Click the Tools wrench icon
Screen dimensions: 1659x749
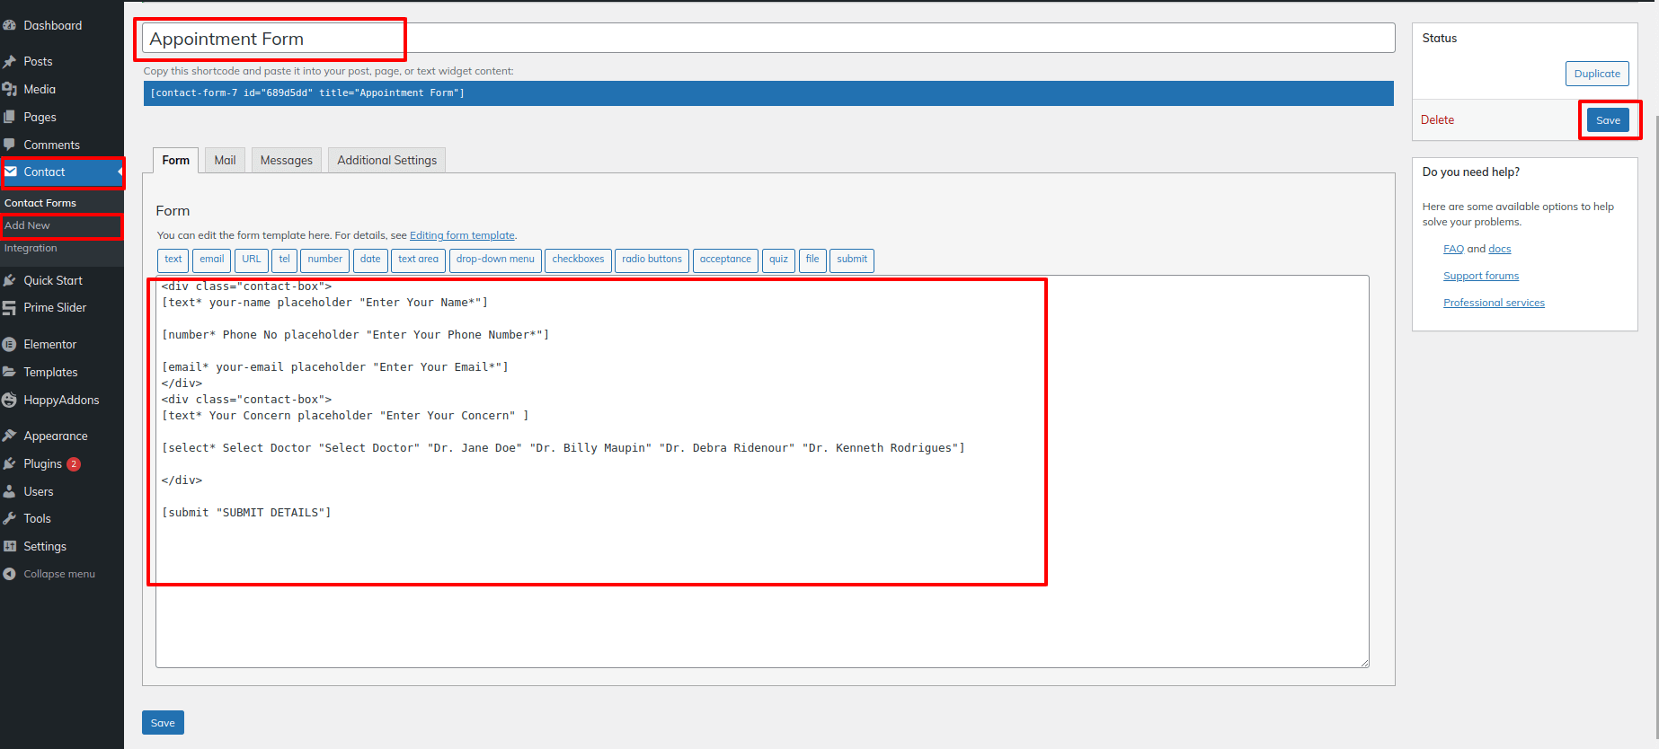[10, 519]
